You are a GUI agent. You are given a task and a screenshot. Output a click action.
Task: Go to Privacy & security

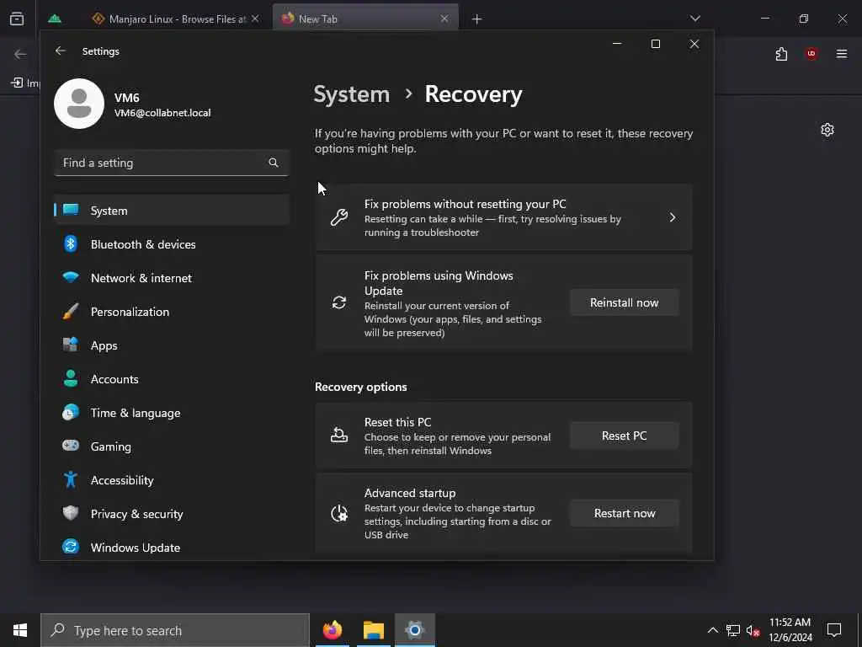pyautogui.click(x=172, y=514)
